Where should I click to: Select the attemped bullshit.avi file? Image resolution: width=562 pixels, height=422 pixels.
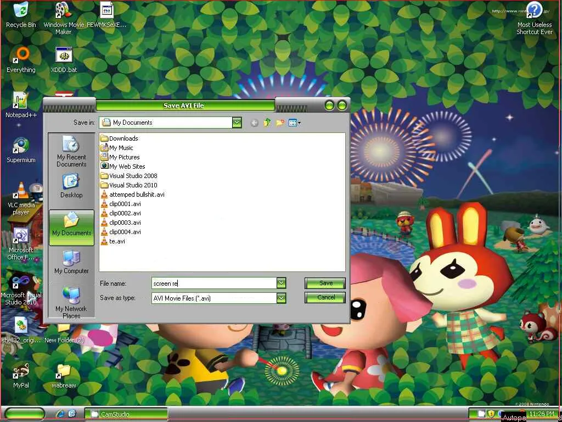click(x=133, y=195)
